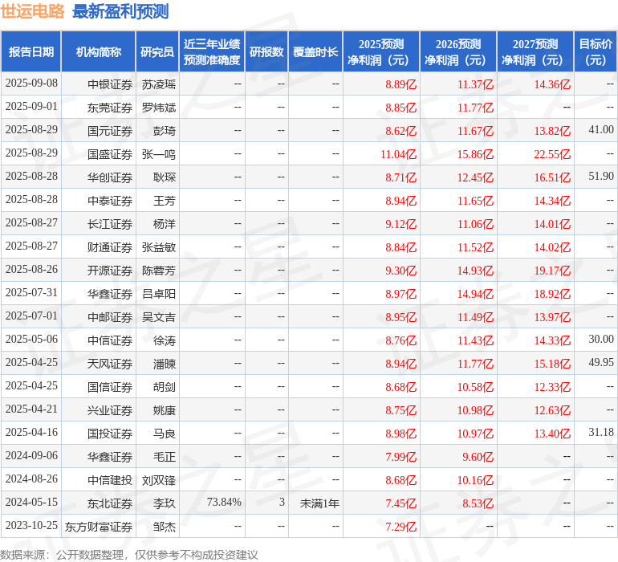Click 8.89亿 in 中银证券 row
Image resolution: width=618 pixels, height=562 pixels.
pos(400,84)
